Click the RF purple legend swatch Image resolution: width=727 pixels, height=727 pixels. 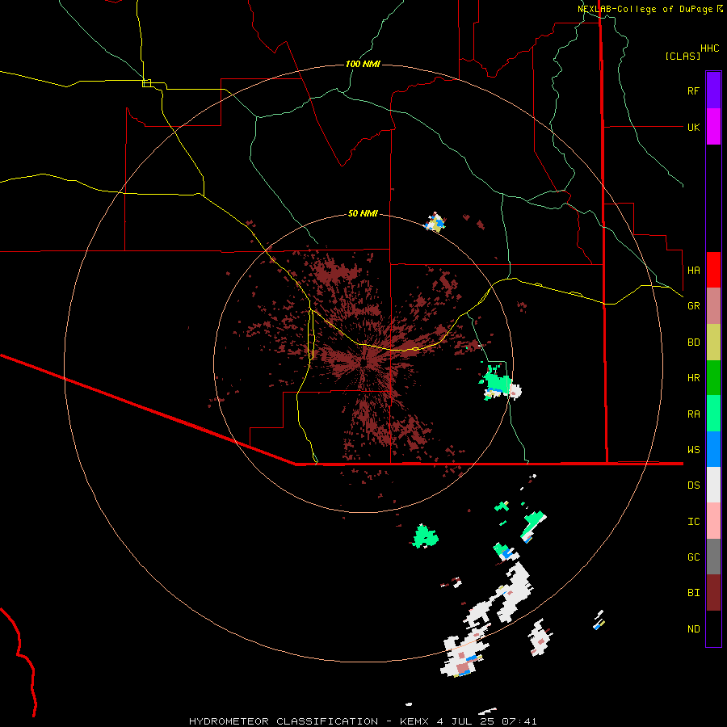[713, 90]
